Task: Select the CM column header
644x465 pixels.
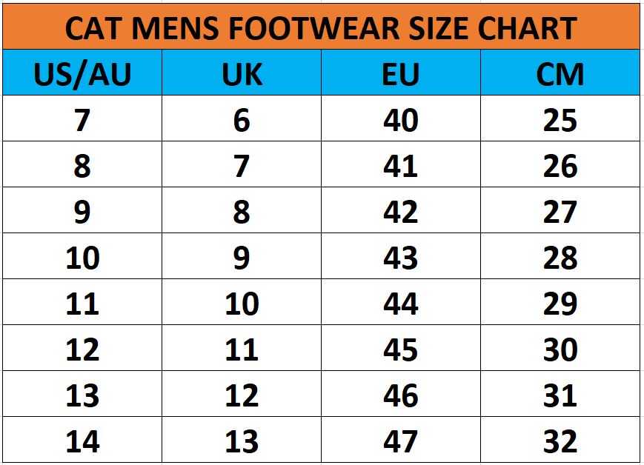Action: coord(560,73)
